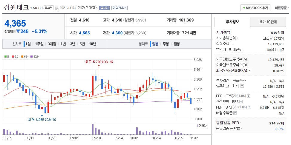Click the help icon beside PER EPS(2021.06)
Screen dimensions: 291x145
249,96
